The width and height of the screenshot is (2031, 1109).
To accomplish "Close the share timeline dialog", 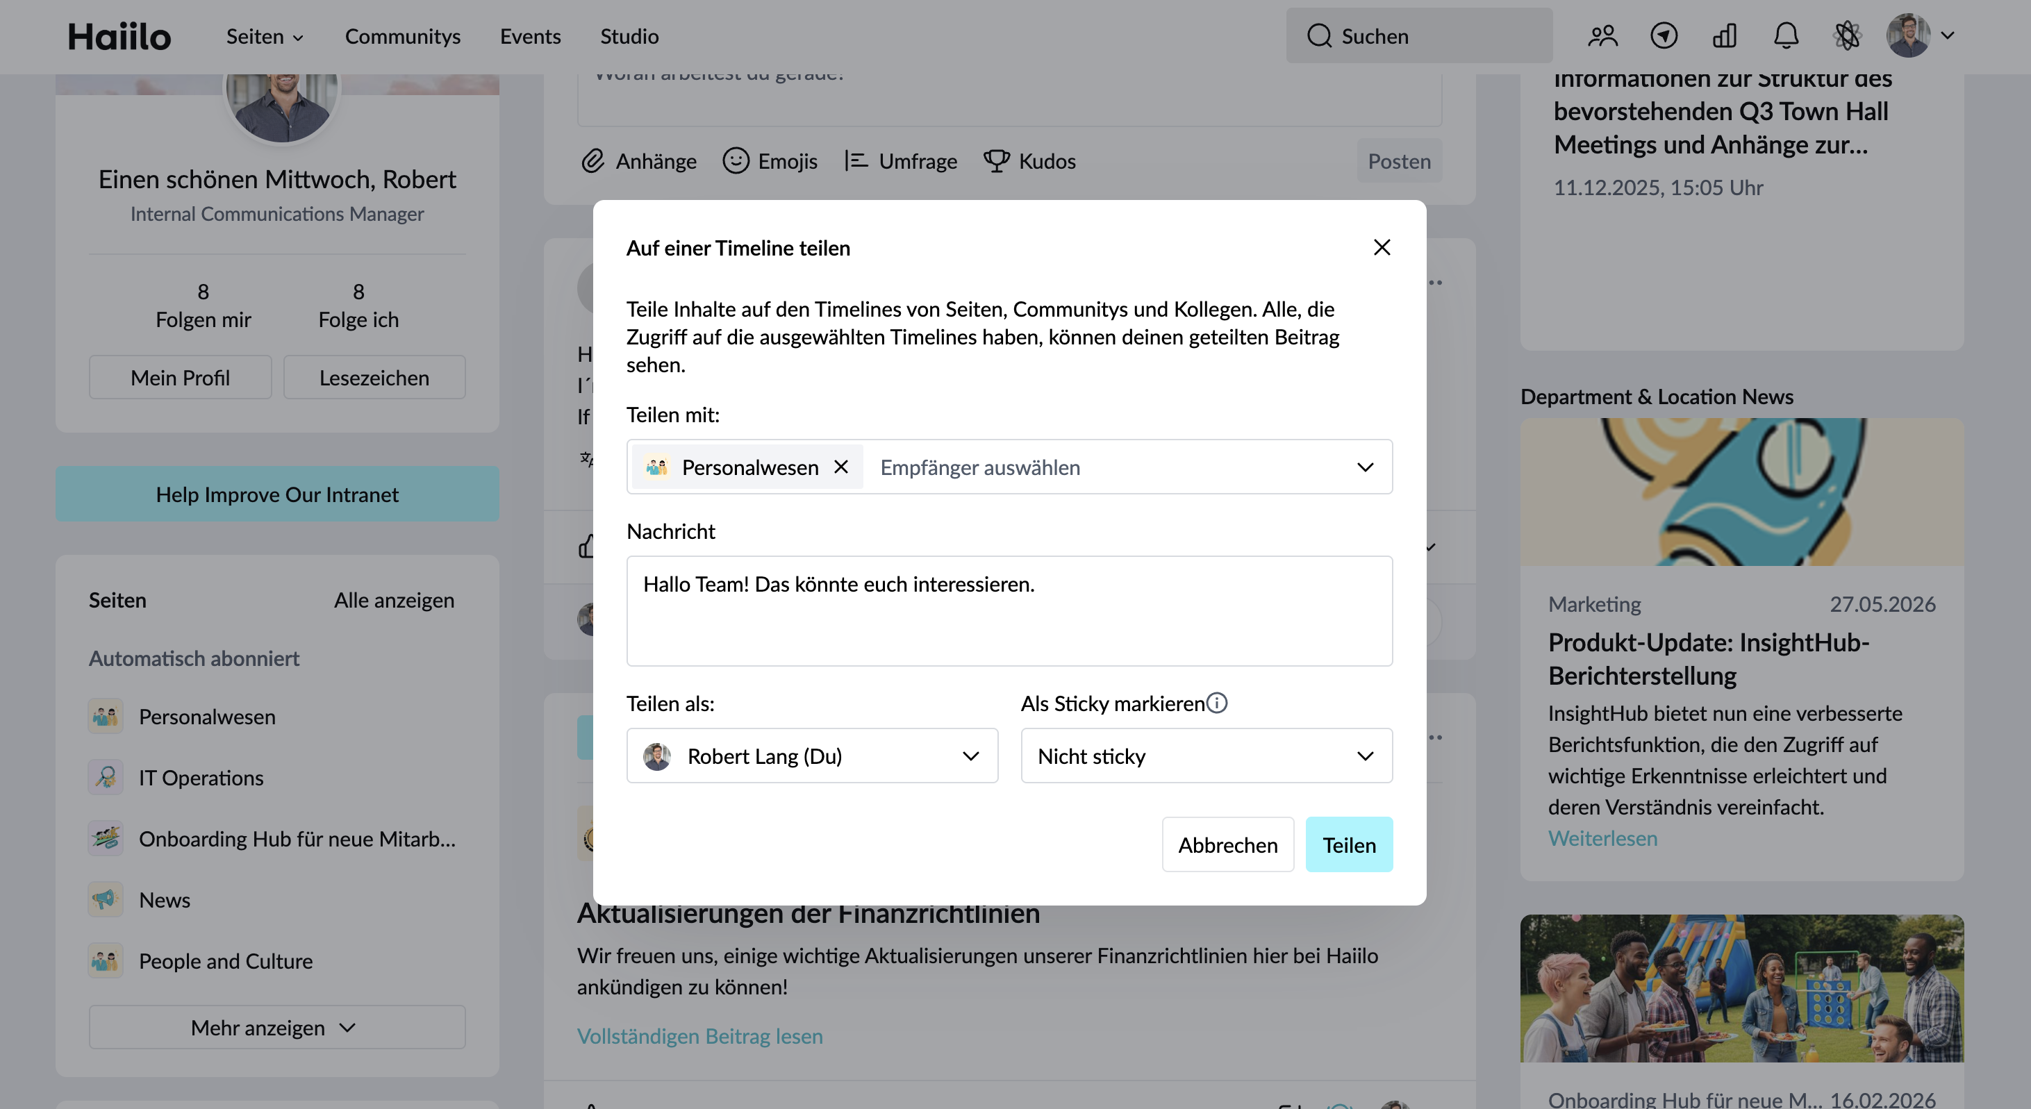I will click(x=1382, y=247).
